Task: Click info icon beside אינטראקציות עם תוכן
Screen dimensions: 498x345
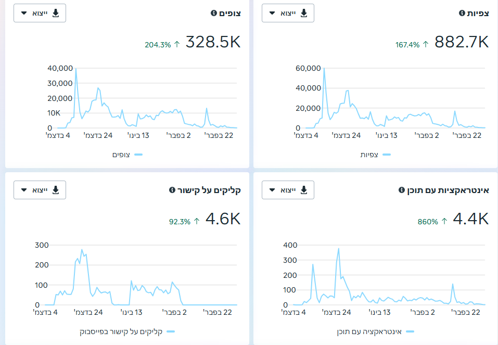Action: pos(401,190)
